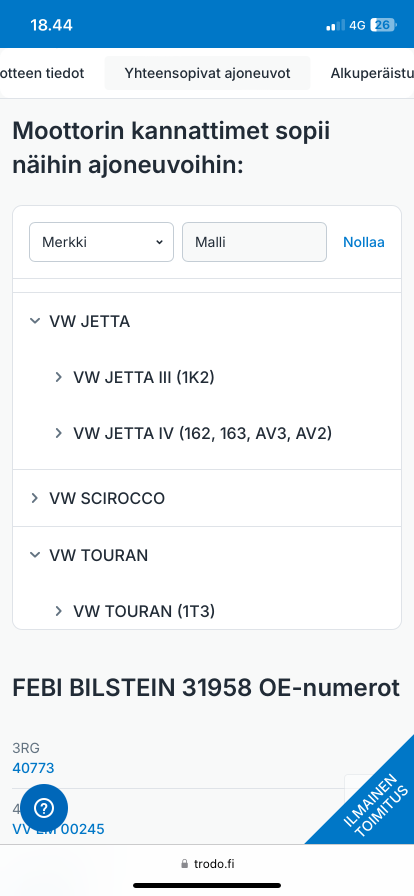
Task: Open the Alkuperäistu… tab
Action: pyautogui.click(x=372, y=73)
